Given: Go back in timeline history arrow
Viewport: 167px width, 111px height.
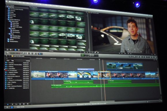Looking at the screenshot, I should (x=6, y=56).
